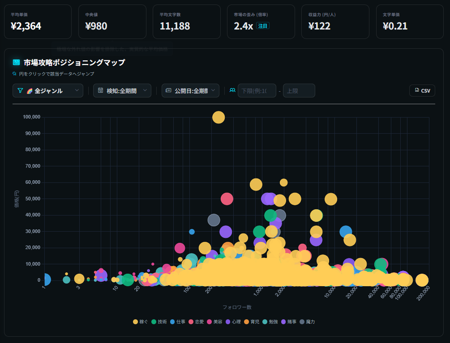Image resolution: width=450 pixels, height=343 pixels.
Task: Click the 下限 follower input field
Action: click(x=257, y=90)
